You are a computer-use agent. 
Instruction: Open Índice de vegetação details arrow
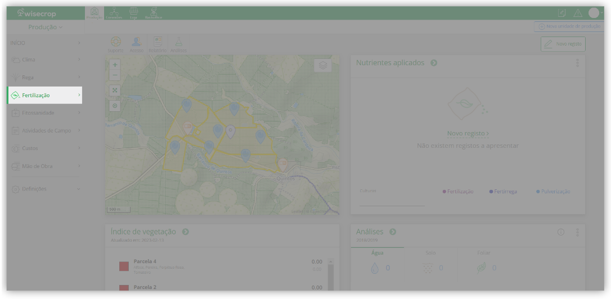click(186, 232)
